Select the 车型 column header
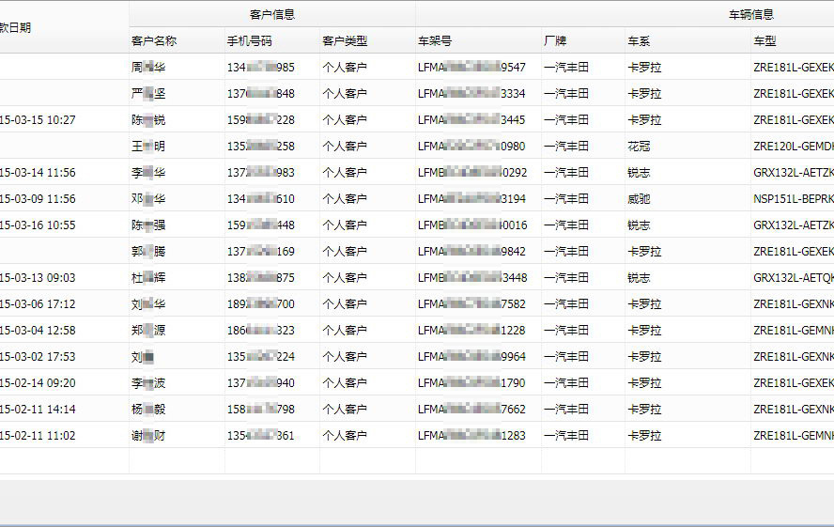This screenshot has width=834, height=527. (764, 41)
